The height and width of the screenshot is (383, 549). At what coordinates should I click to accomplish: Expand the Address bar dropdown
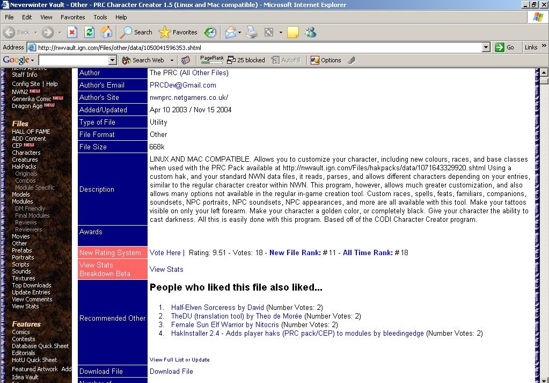486,47
